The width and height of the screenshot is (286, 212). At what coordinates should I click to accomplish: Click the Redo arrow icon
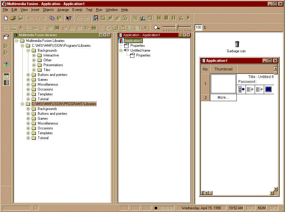click(x=38, y=18)
